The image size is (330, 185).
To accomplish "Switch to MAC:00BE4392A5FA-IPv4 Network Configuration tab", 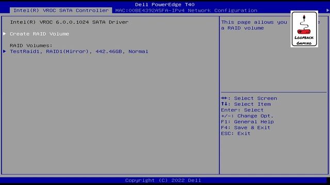I will [x=186, y=10].
